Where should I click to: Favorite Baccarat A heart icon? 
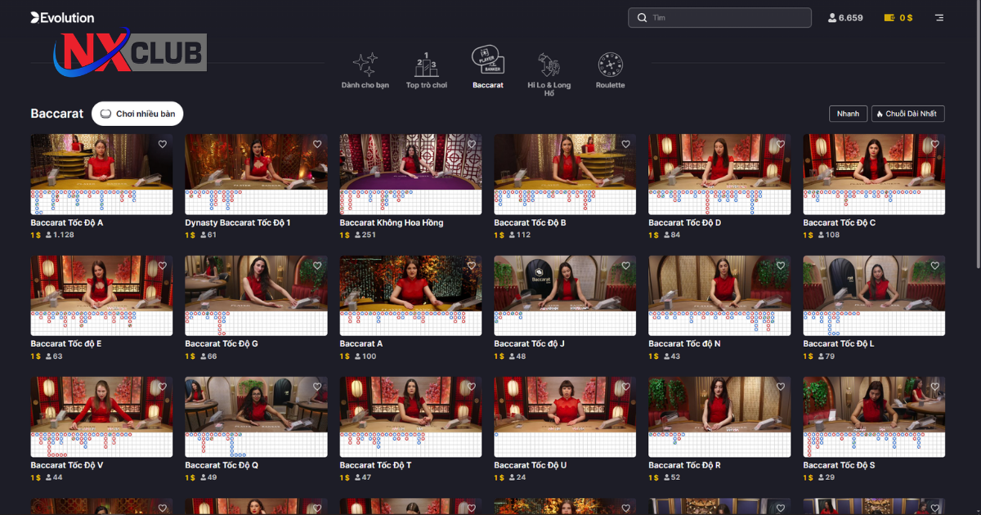pyautogui.click(x=472, y=266)
